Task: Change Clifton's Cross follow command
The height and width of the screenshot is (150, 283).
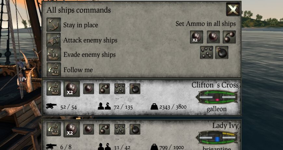Action: [54, 89]
